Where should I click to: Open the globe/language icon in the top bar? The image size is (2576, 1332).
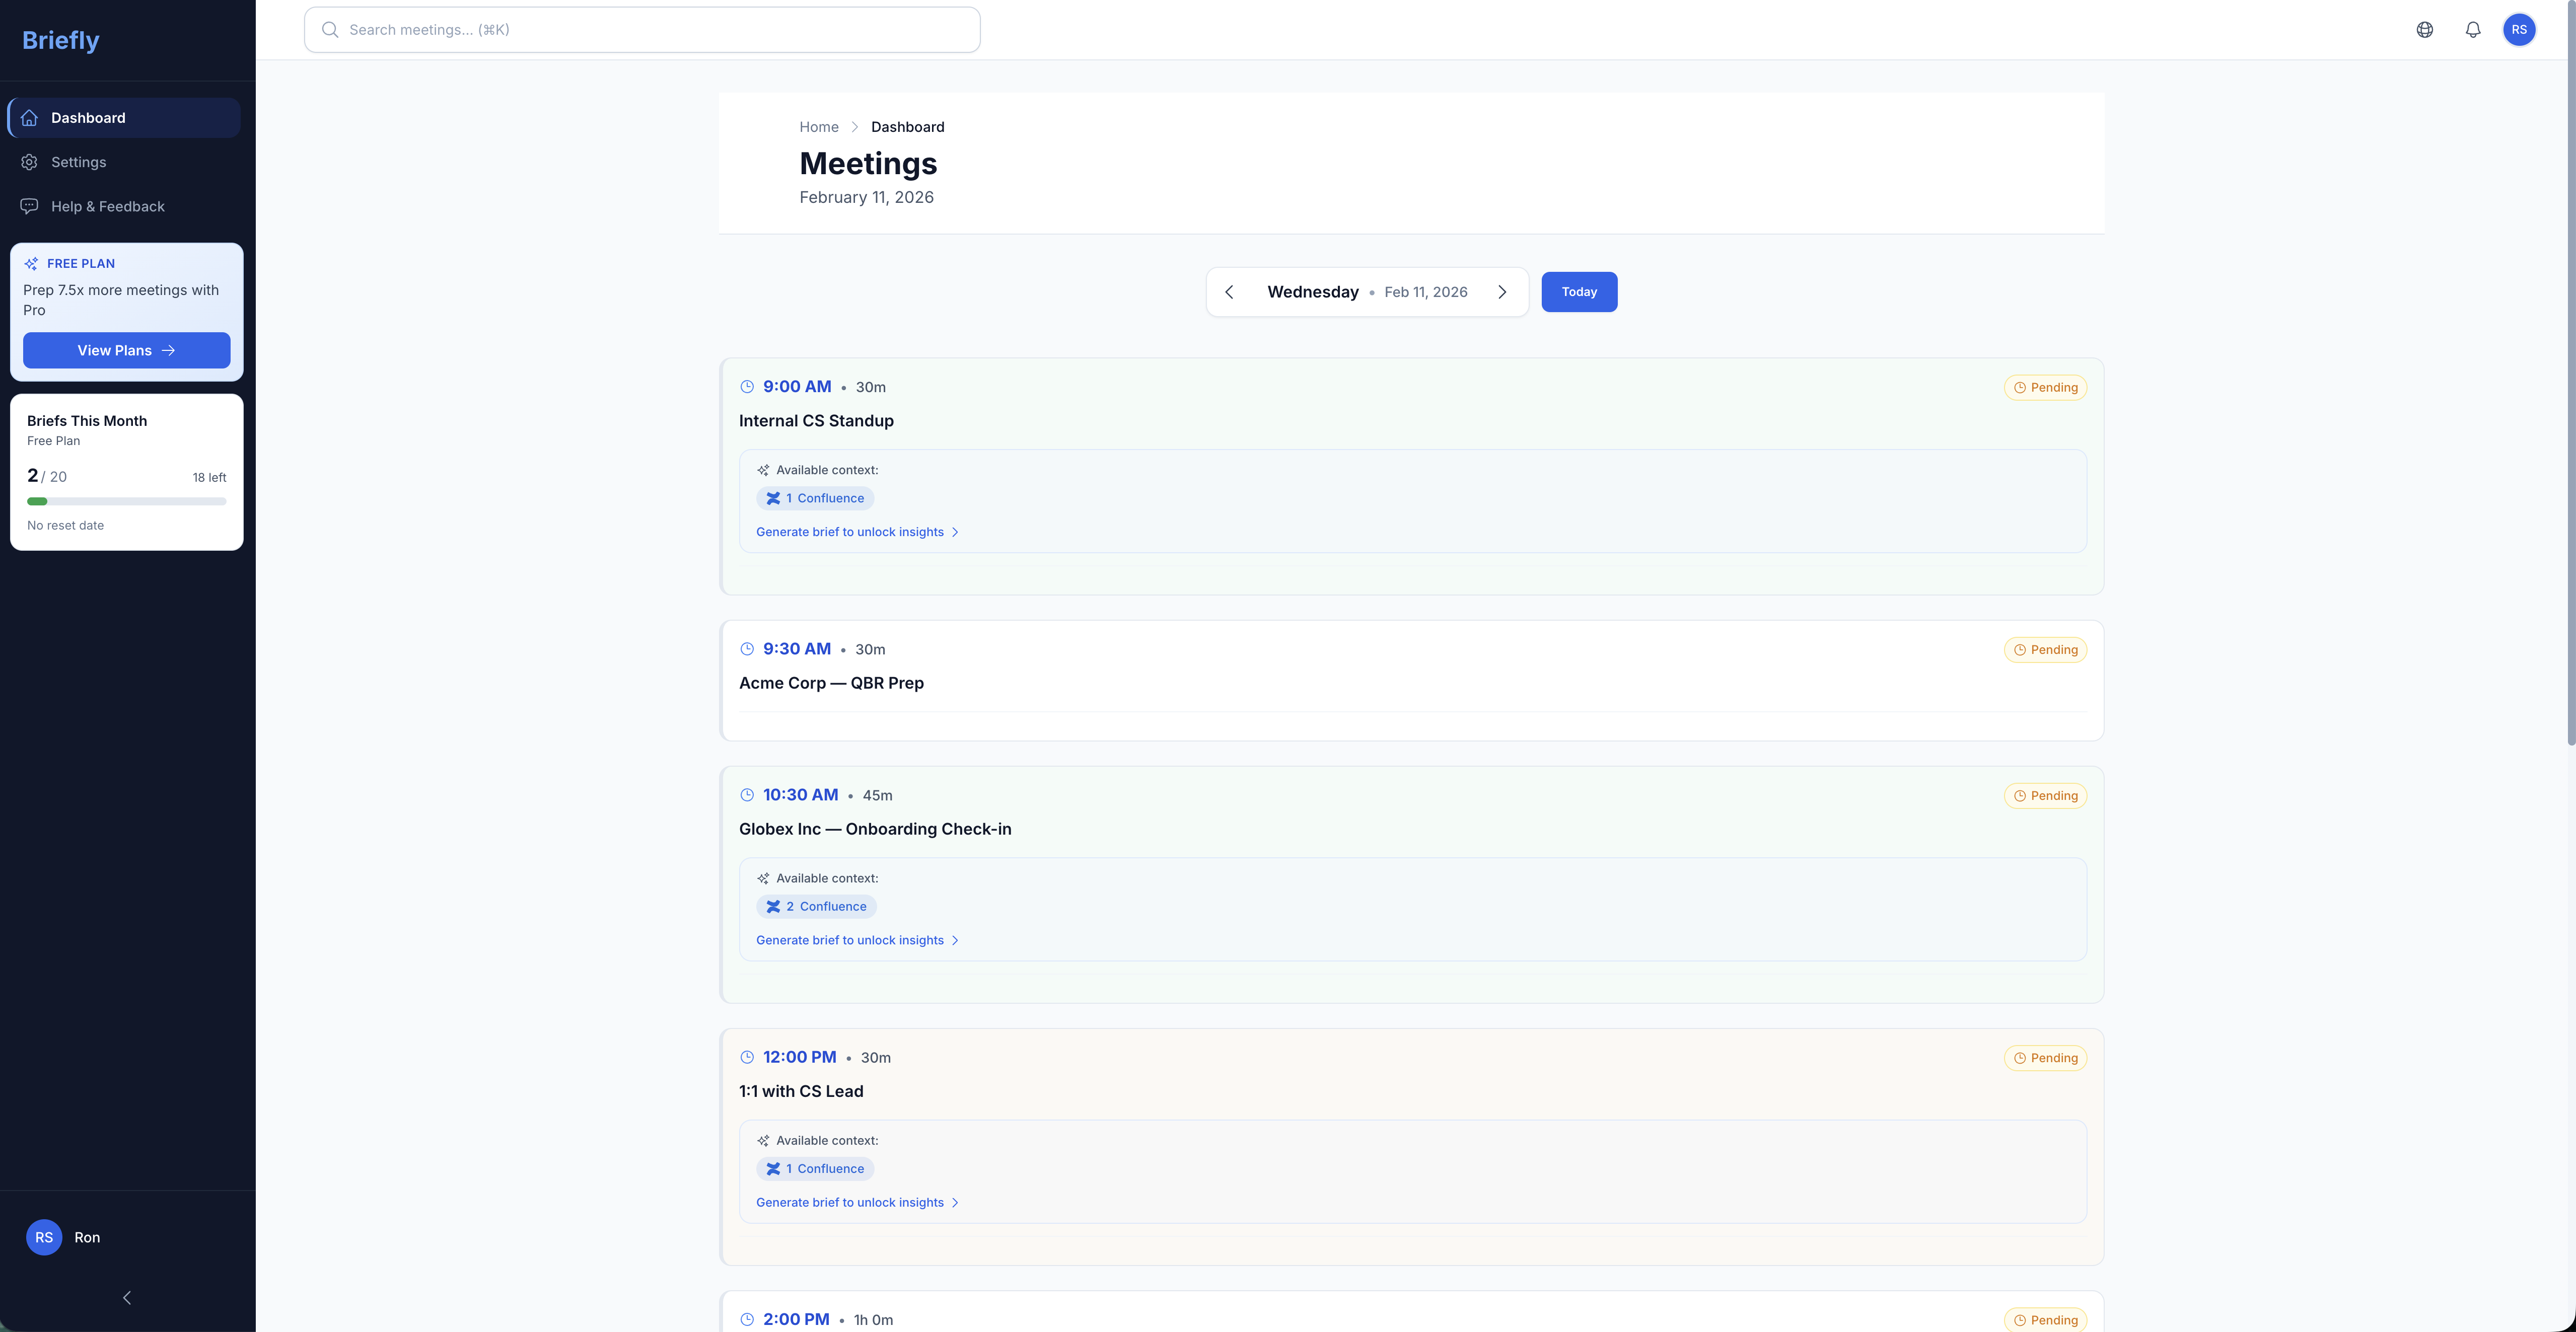(2425, 29)
